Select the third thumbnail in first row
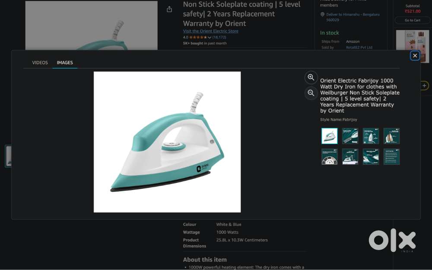The image size is (432, 270). (371, 136)
